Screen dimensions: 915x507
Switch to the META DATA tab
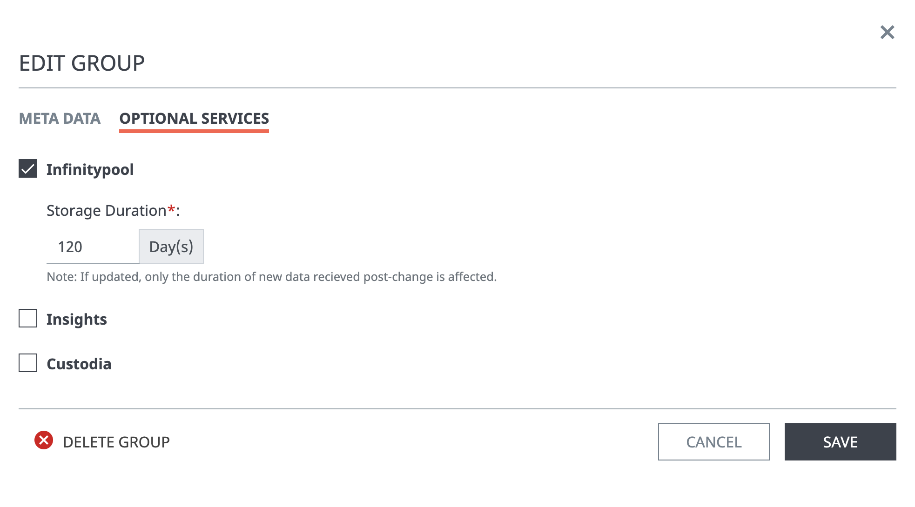pos(59,119)
